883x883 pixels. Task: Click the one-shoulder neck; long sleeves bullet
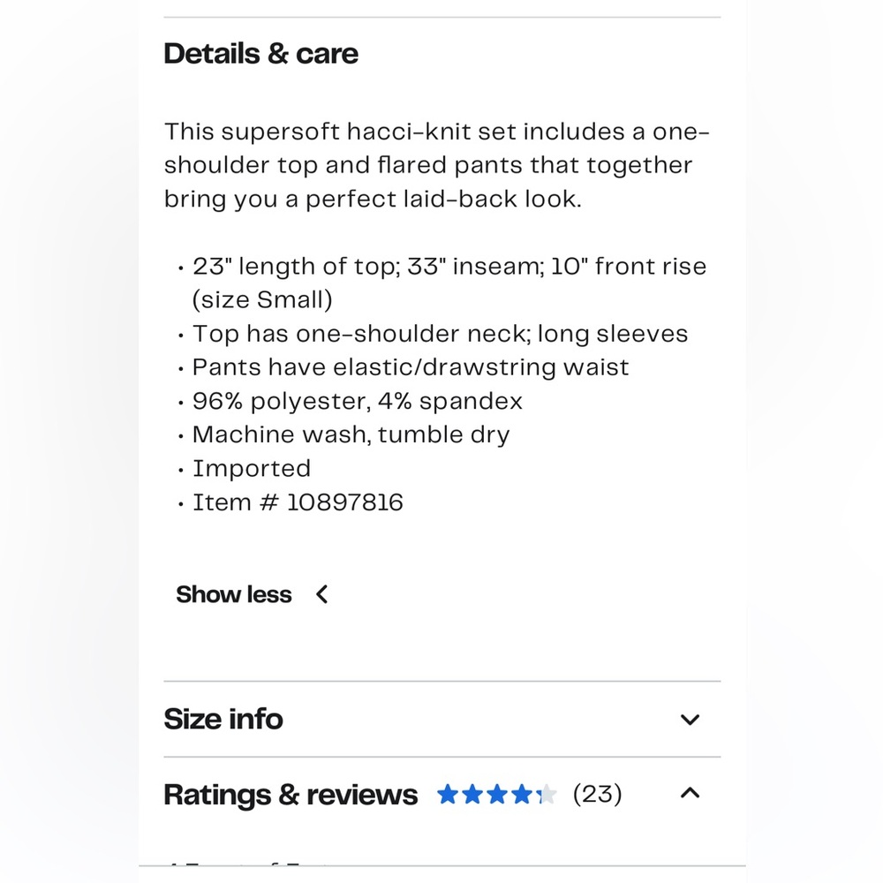440,334
